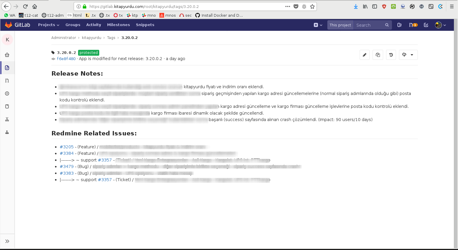
Task: Open Redmine issue #3384
Action: pyautogui.click(x=67, y=153)
